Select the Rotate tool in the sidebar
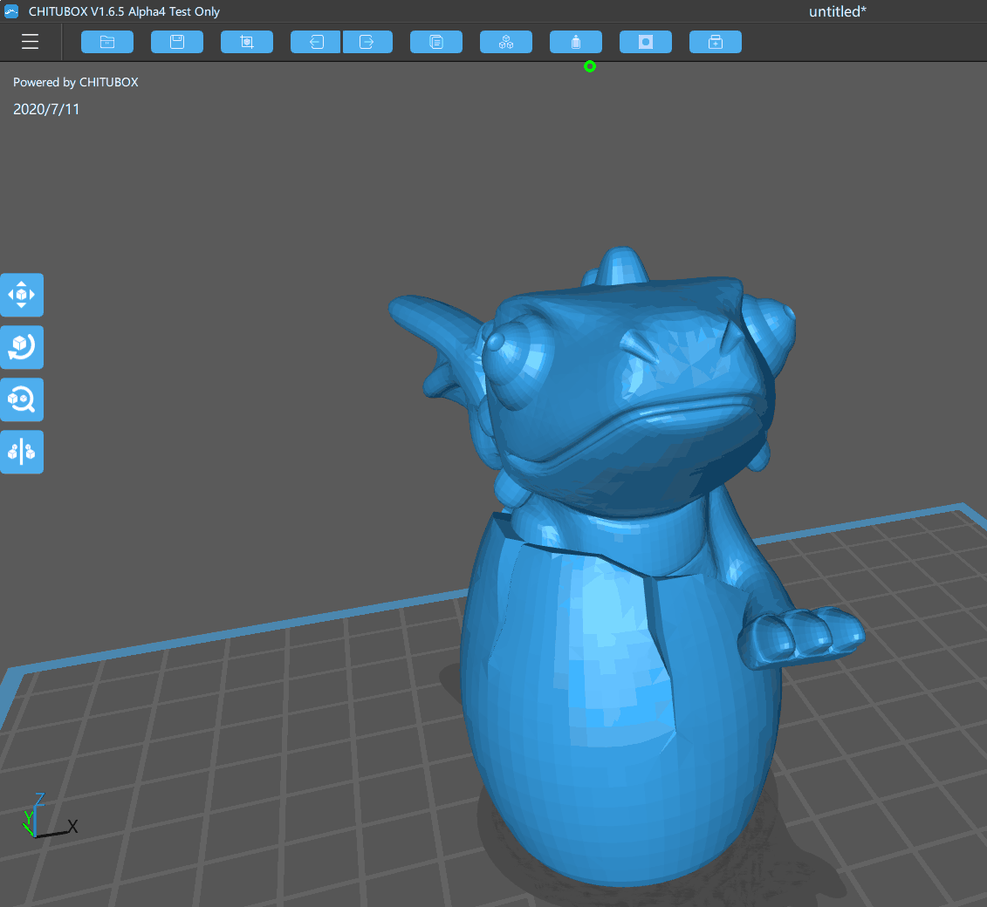987x907 pixels. (x=22, y=347)
